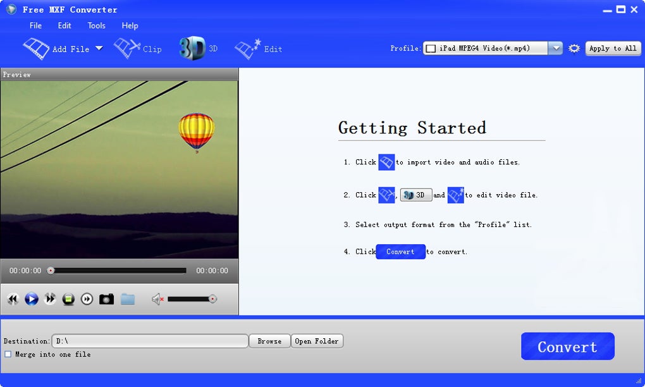Screen dimensions: 645x387
Task: Click the elapsed time 00:00:00 readout left
Action: click(x=25, y=271)
